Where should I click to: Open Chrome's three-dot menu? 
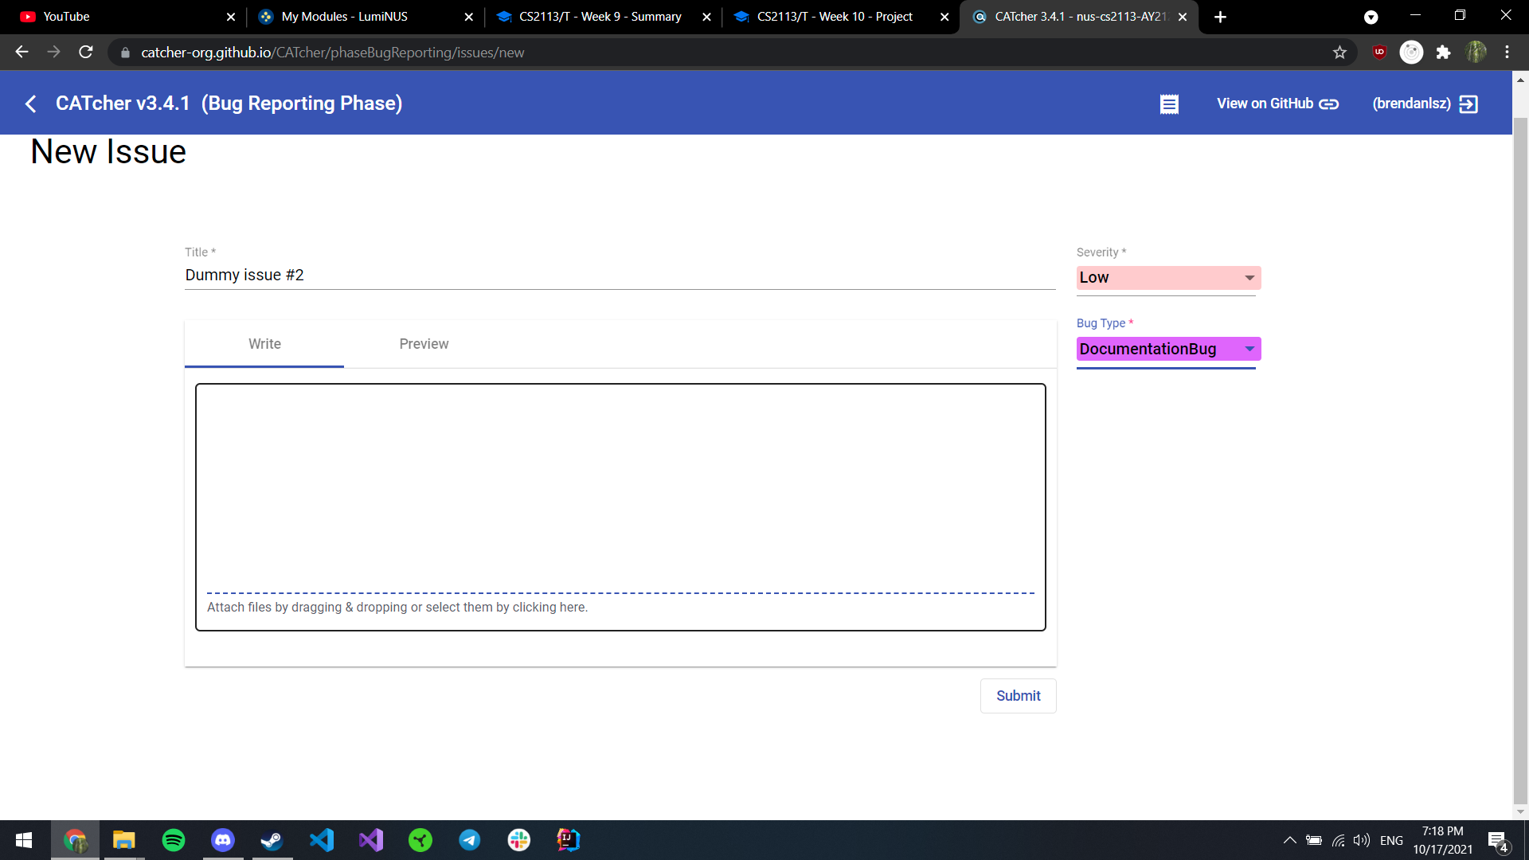pyautogui.click(x=1507, y=53)
